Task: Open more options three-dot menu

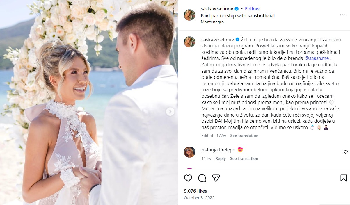Action: pyautogui.click(x=343, y=15)
